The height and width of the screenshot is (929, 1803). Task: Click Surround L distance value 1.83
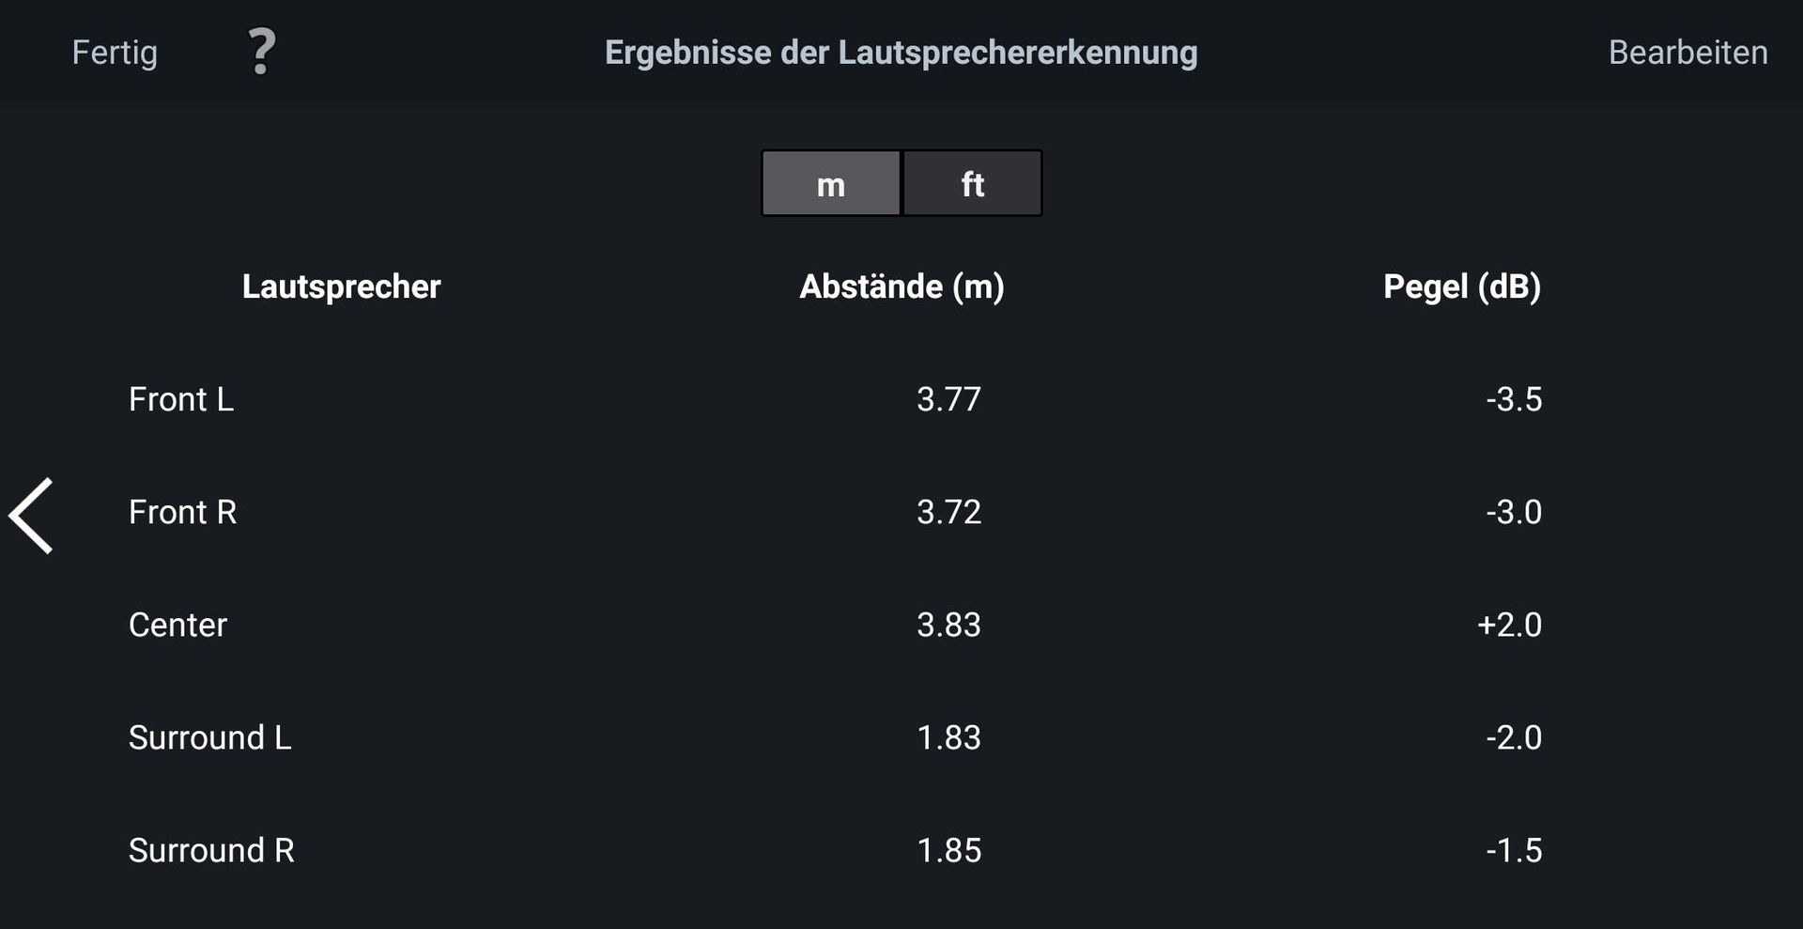point(948,737)
